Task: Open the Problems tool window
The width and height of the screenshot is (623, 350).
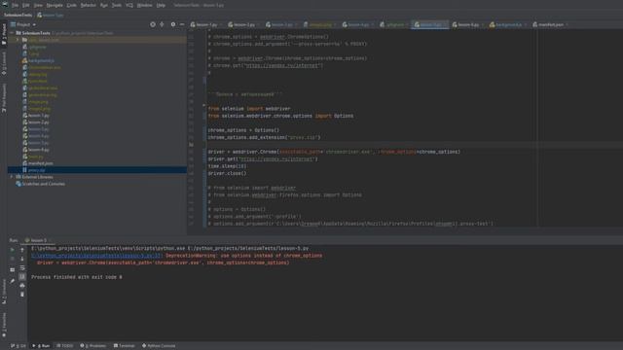Action: (93, 346)
